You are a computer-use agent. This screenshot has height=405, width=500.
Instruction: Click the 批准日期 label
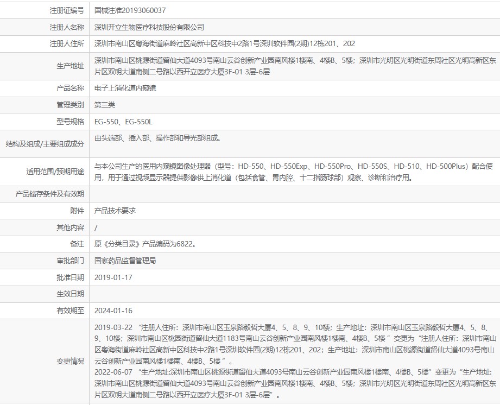(70, 277)
